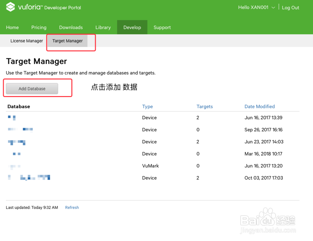This screenshot has height=241, width=313.
Task: Click the date 'Sep 26, 2017 16:16'
Action: (x=263, y=130)
